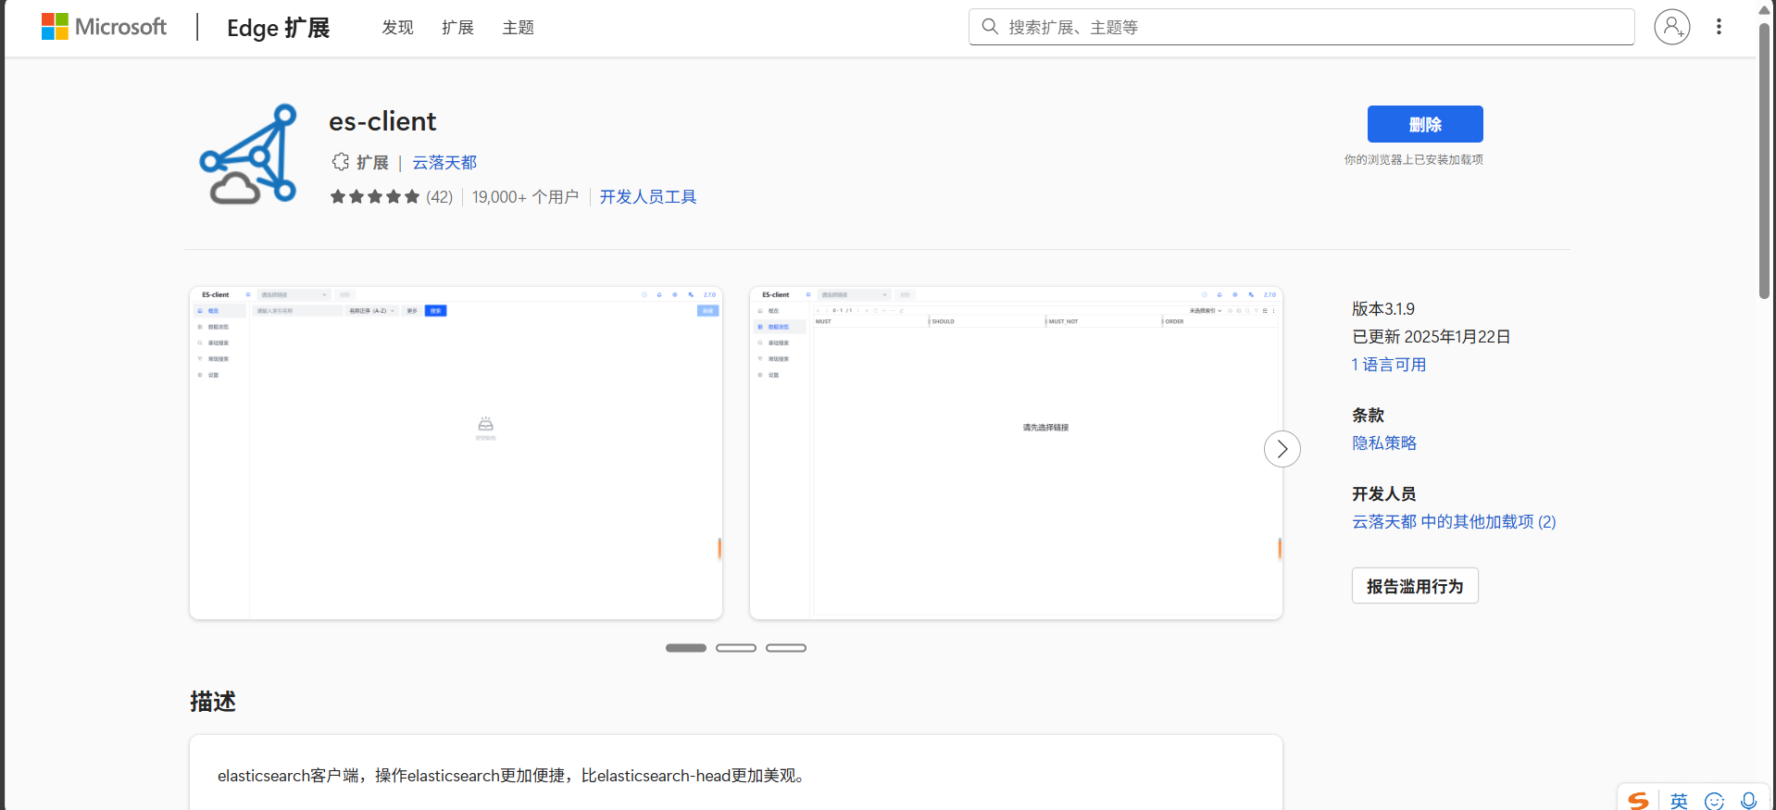
Task: Click the IME microphone voice icon
Action: pyautogui.click(x=1748, y=801)
